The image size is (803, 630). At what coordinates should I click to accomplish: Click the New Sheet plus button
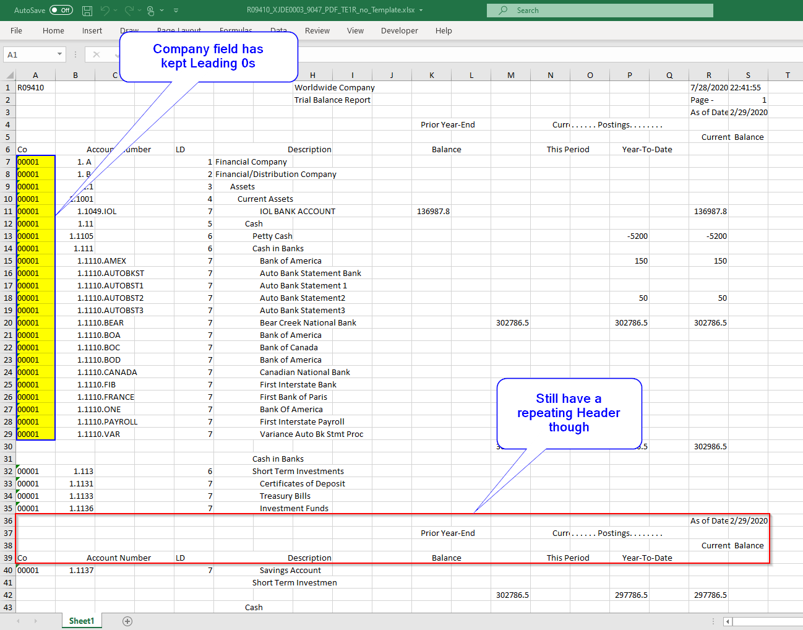pos(127,621)
